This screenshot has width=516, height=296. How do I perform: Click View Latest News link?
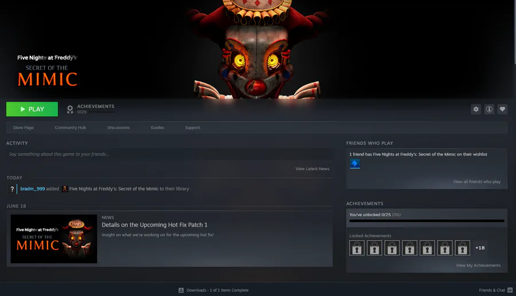coord(312,169)
